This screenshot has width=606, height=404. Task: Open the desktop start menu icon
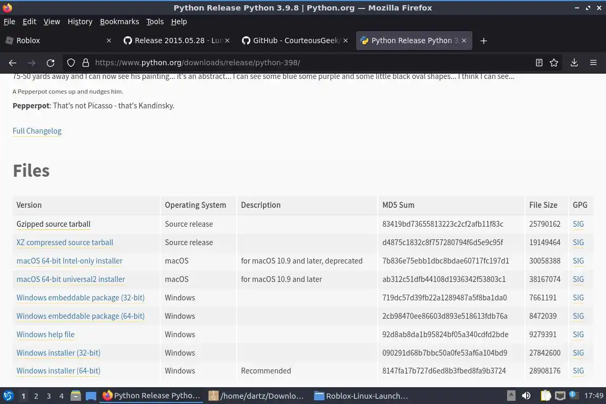(x=8, y=396)
